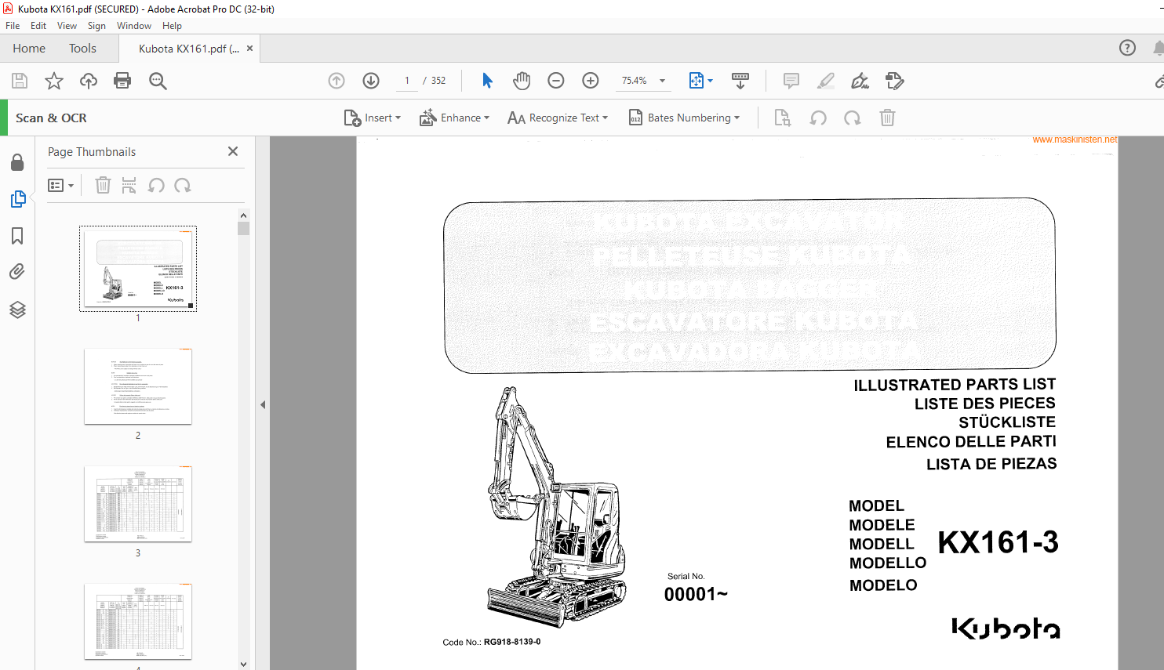Open the Insert dropdown
Viewport: 1164px width, 670px height.
pos(373,118)
